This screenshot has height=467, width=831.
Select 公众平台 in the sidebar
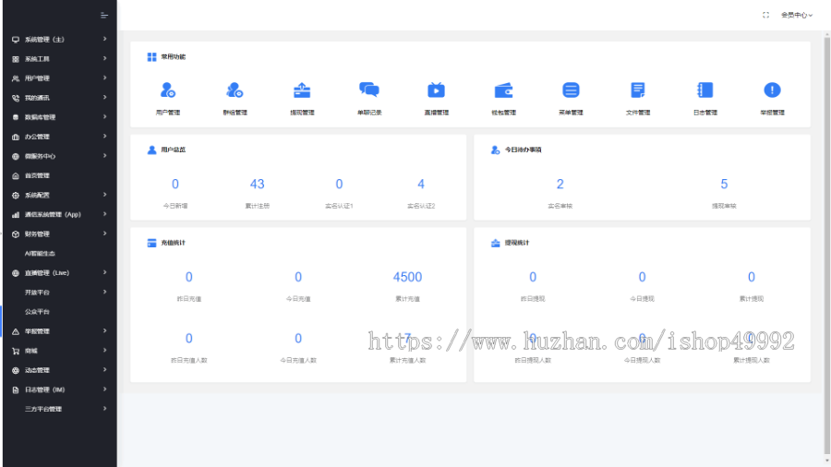tap(37, 312)
